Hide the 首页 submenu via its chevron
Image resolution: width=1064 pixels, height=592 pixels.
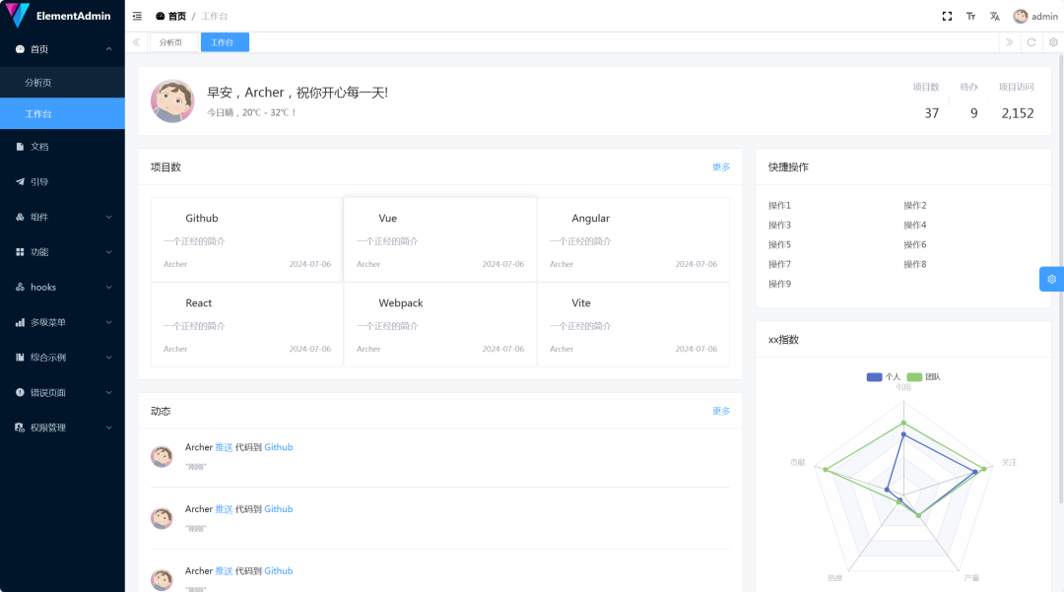coord(108,48)
